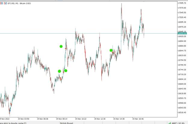The image size is (188, 124).
Task: Click the '4687 / 61 Kb' traffic indicator
Action: coord(178,123)
